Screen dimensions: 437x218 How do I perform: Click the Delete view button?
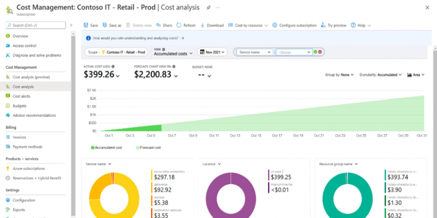(x=139, y=25)
